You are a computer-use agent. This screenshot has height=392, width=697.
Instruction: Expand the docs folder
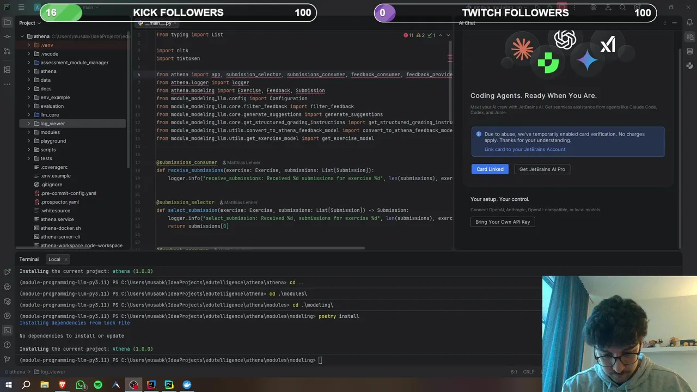[x=29, y=89]
